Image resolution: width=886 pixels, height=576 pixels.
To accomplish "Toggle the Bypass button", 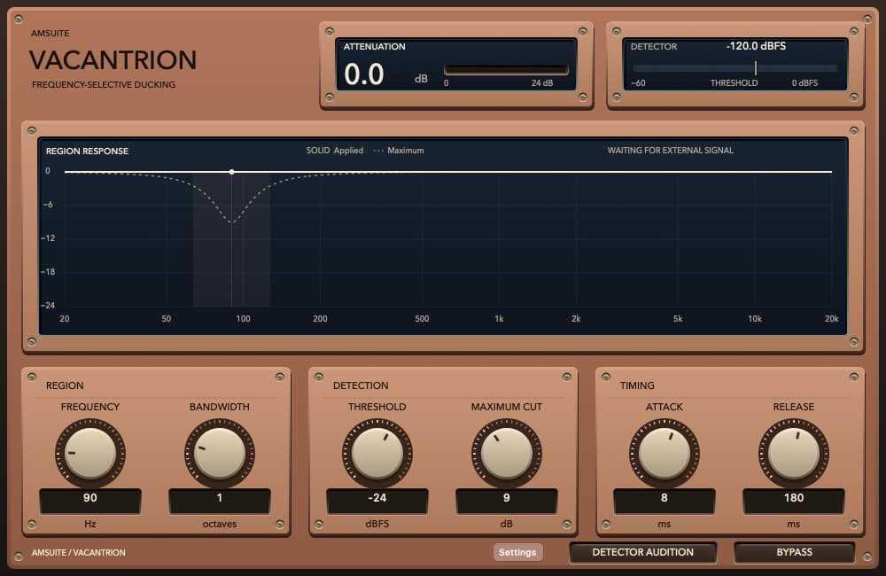I will click(x=794, y=552).
